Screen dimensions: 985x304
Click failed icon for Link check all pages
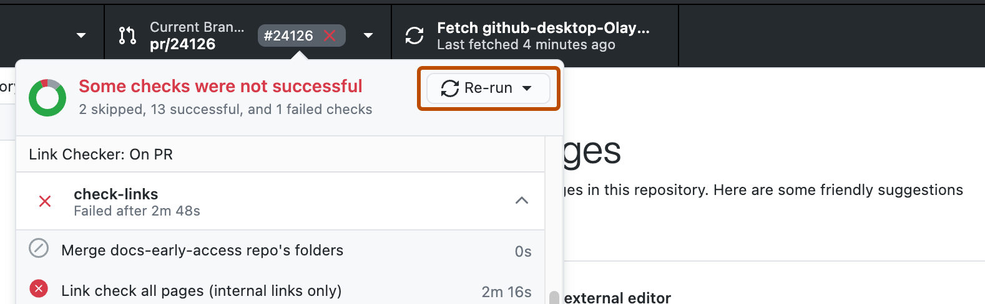pyautogui.click(x=39, y=289)
